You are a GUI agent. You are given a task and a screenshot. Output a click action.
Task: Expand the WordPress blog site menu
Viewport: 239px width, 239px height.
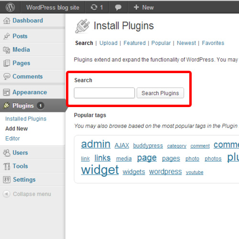point(53,8)
